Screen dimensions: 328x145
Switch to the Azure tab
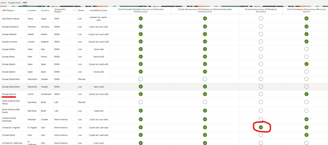click(3, 3)
